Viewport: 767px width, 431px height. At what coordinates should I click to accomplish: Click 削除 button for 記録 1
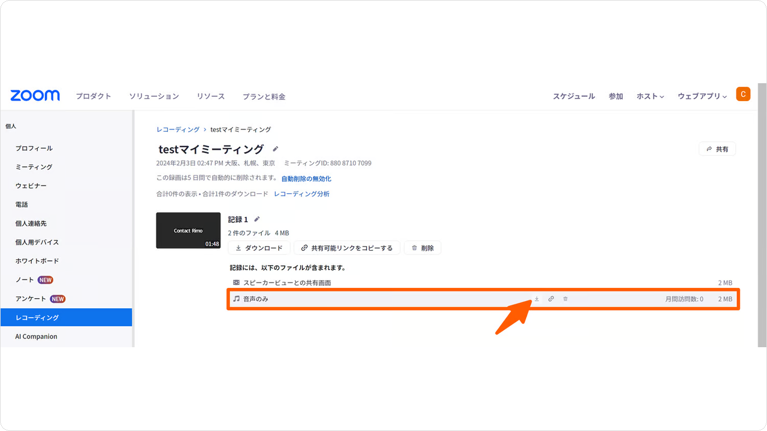[422, 248]
